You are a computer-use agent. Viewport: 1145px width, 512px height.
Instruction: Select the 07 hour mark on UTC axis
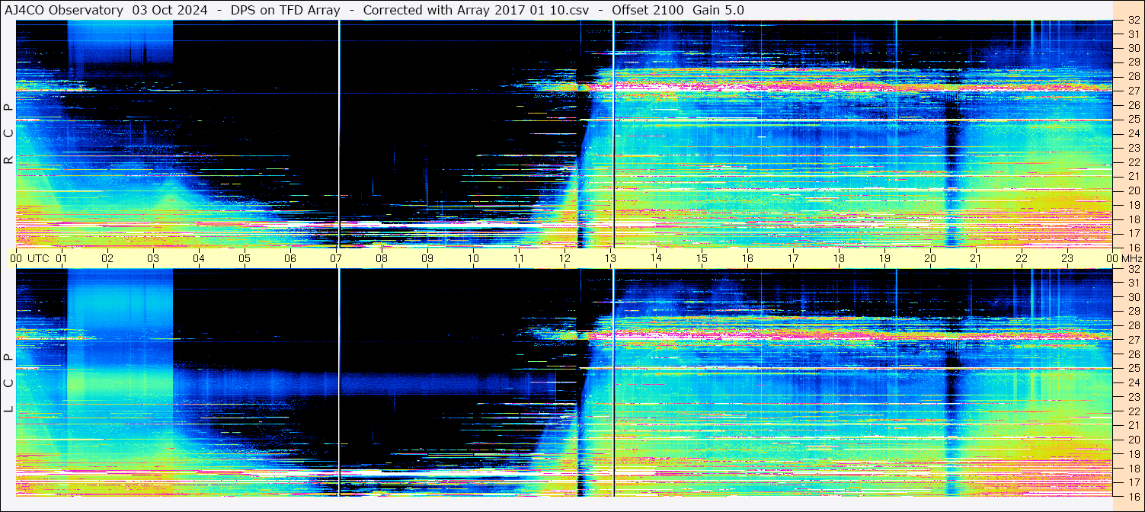click(x=336, y=258)
